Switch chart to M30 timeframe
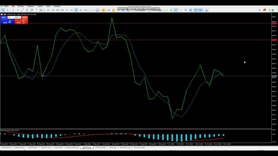Screen dimensions: 278x156 point(62,10)
